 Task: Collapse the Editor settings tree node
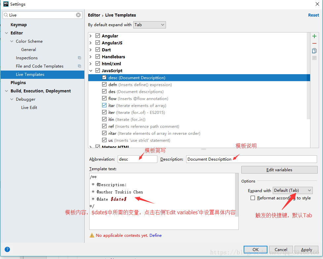(7, 33)
